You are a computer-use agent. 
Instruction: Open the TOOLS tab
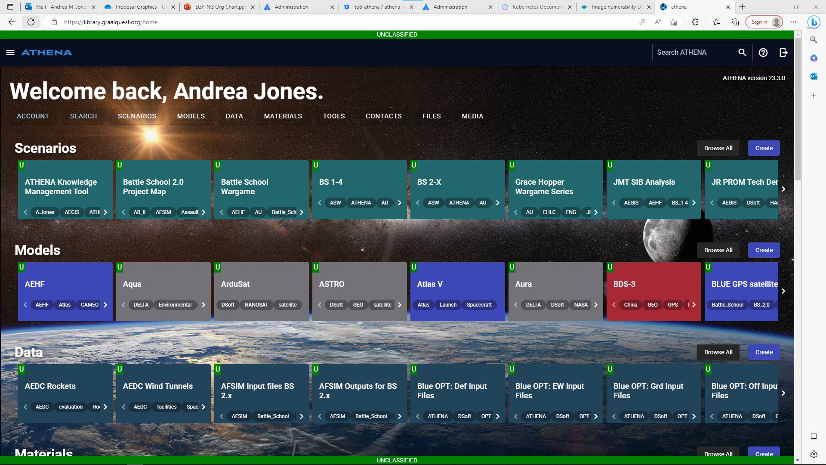pyautogui.click(x=334, y=116)
